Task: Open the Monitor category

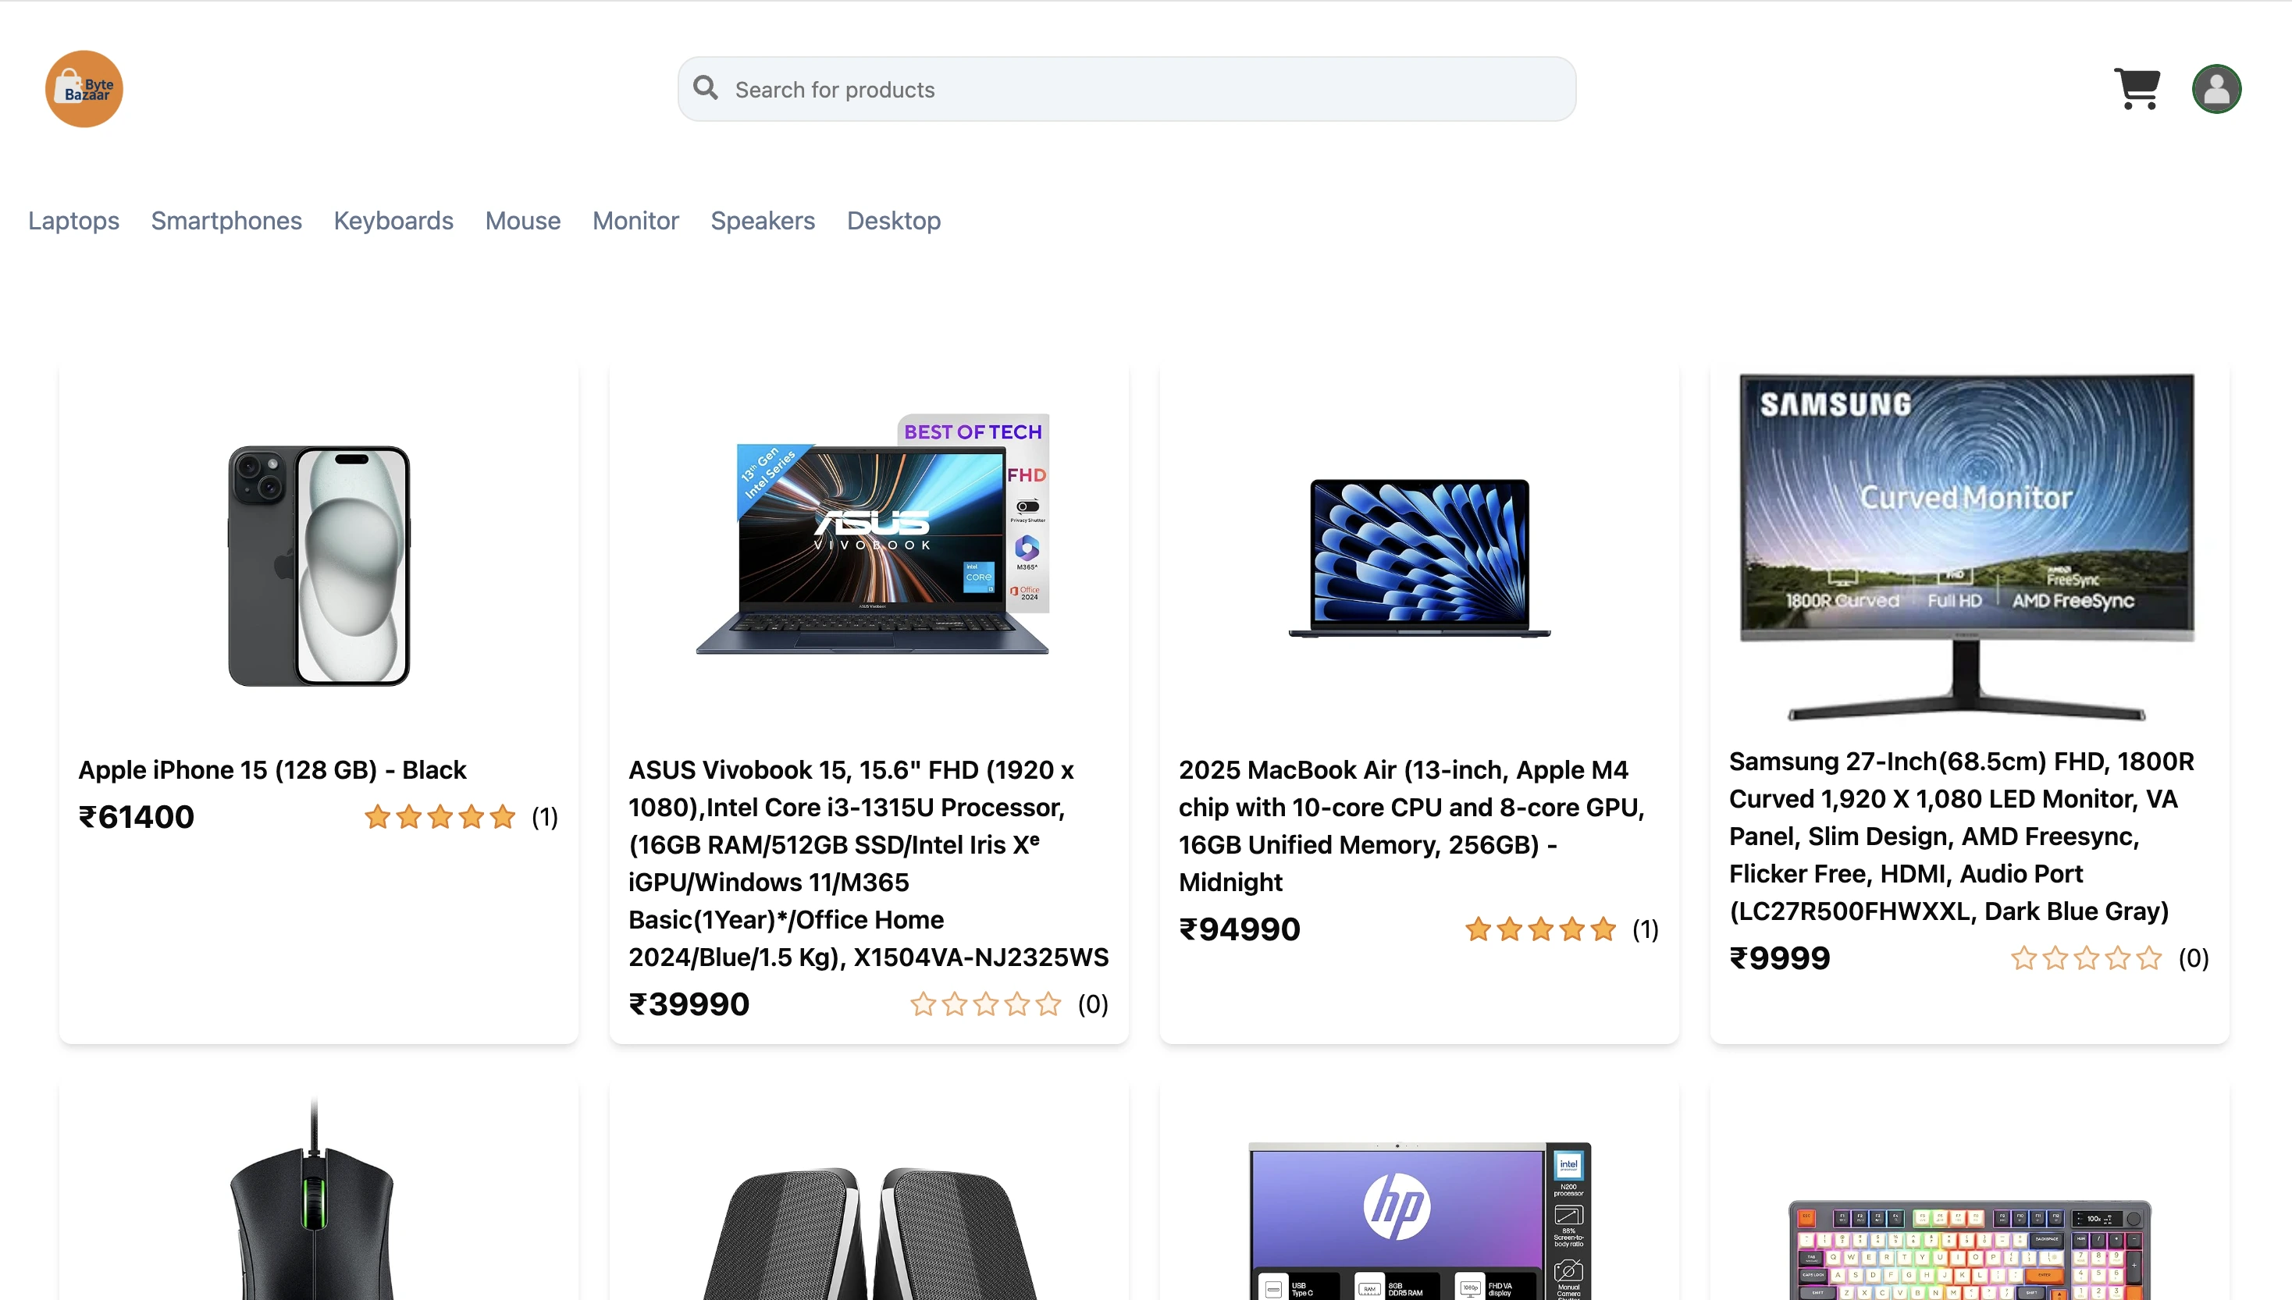Action: (x=635, y=221)
